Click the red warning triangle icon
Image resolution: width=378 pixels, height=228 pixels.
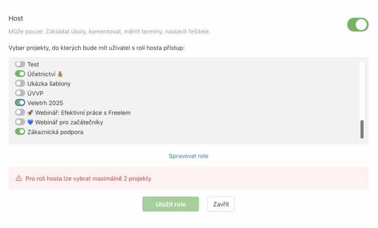[19, 179]
